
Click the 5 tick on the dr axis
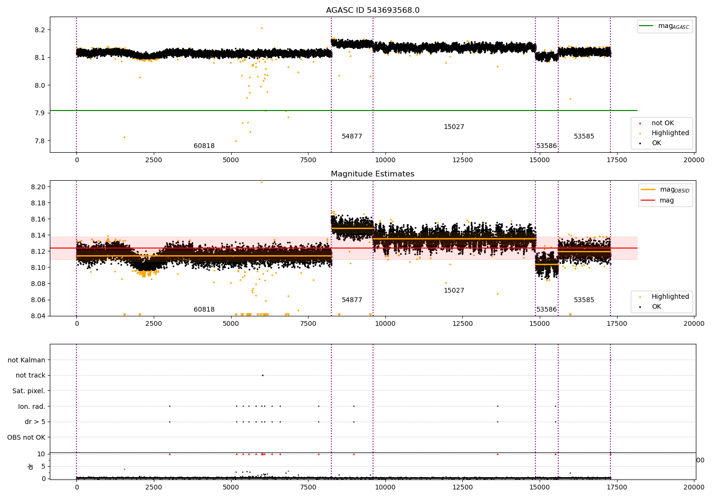coord(43,467)
